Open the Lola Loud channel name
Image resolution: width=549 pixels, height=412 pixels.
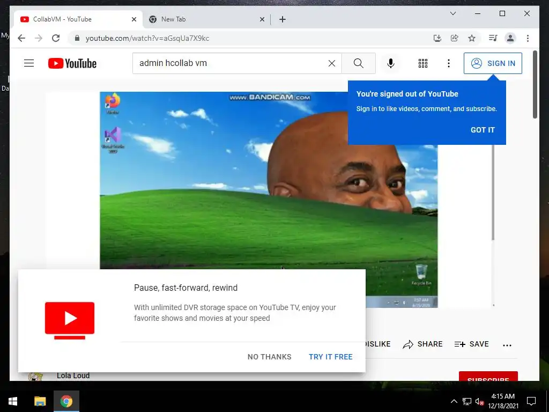coord(73,376)
